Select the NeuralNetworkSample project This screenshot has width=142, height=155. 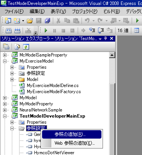coord(41,110)
